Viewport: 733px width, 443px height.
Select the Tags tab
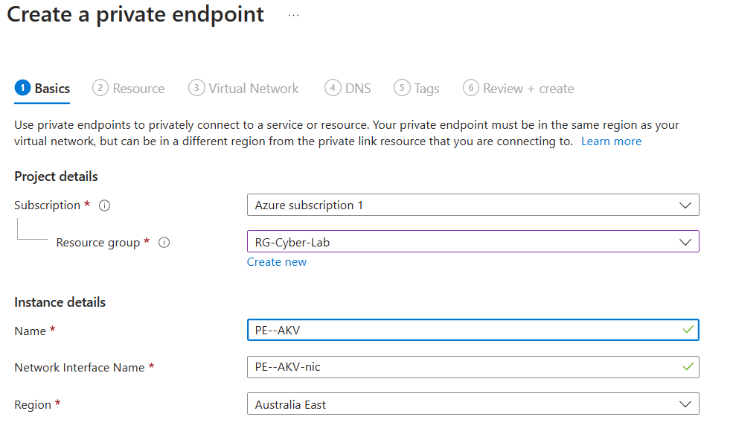point(426,89)
